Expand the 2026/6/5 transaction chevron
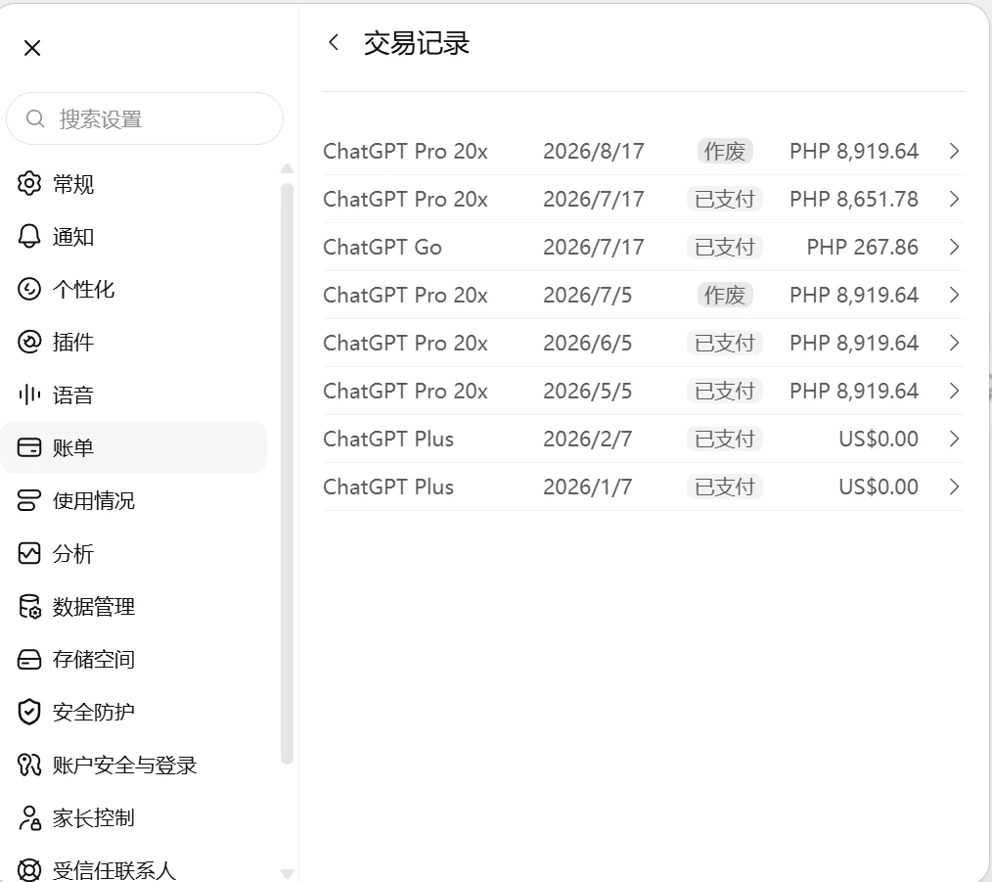 (955, 343)
